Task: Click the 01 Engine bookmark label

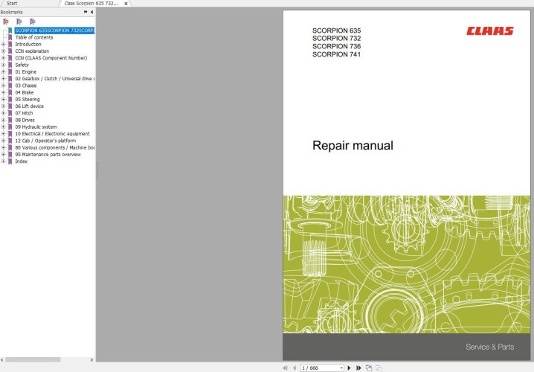Action: (x=25, y=72)
